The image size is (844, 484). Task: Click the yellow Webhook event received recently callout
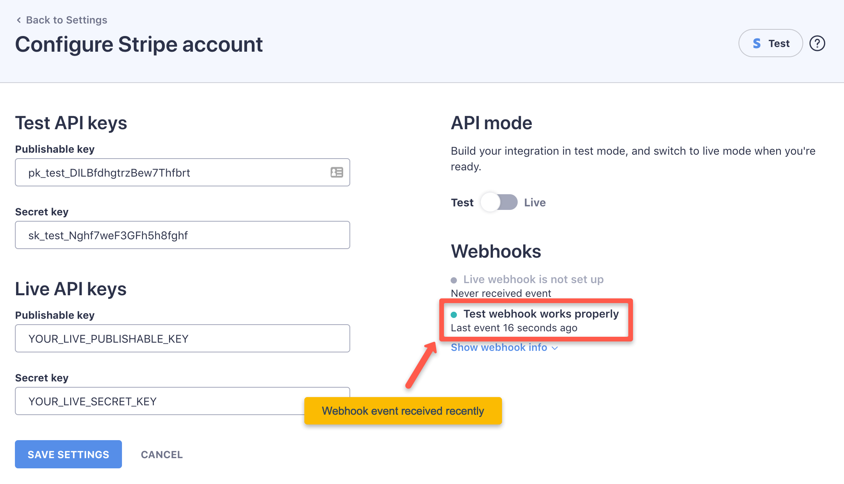[403, 410]
